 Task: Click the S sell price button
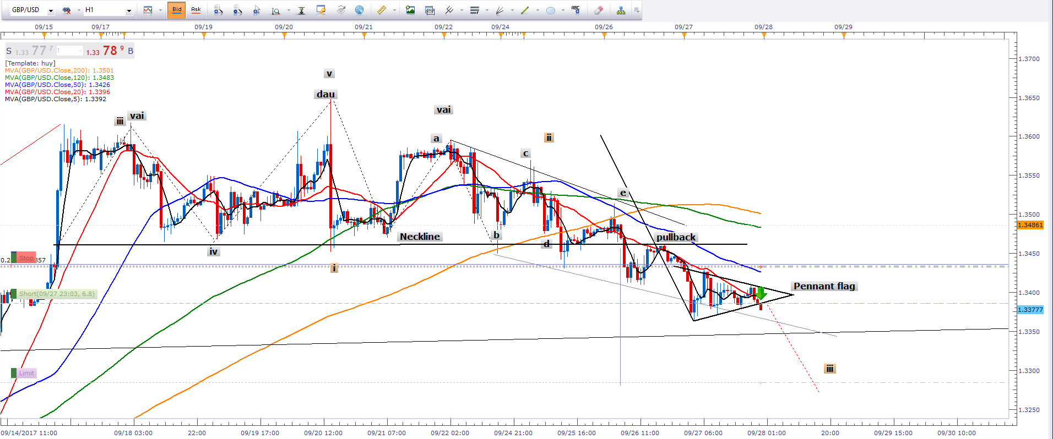pyautogui.click(x=9, y=51)
